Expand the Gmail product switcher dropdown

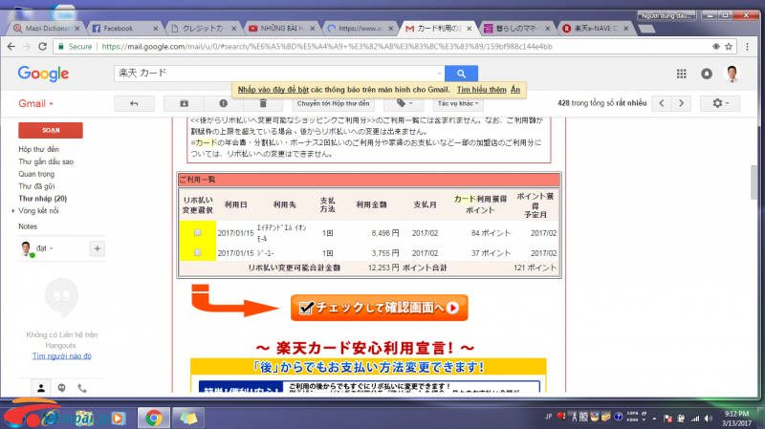(x=36, y=103)
